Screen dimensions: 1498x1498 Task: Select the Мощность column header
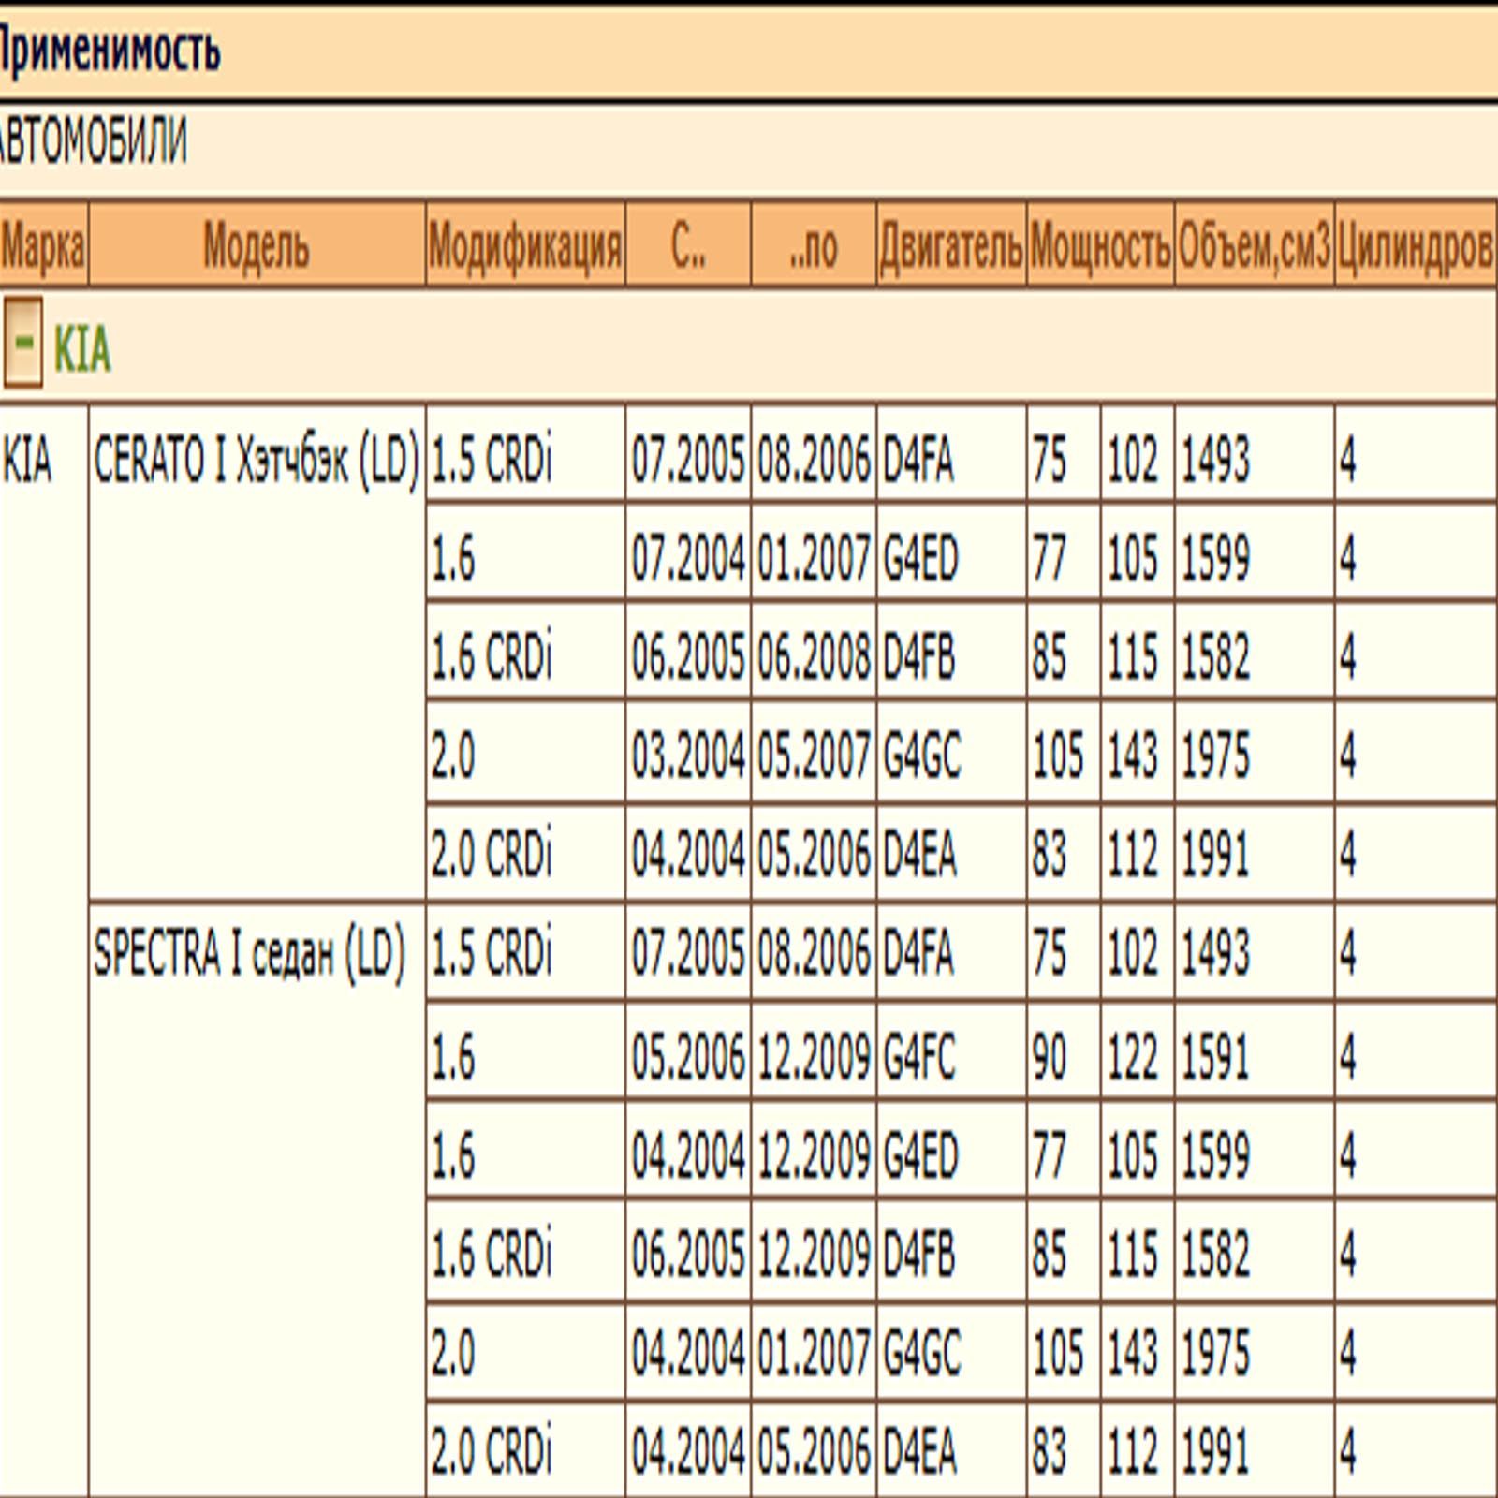point(1100,247)
